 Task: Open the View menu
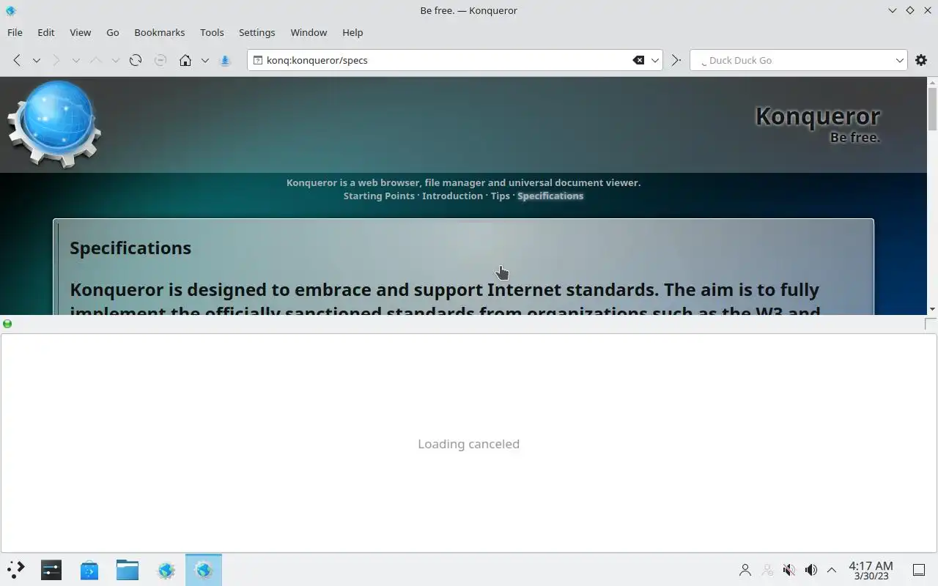point(81,32)
